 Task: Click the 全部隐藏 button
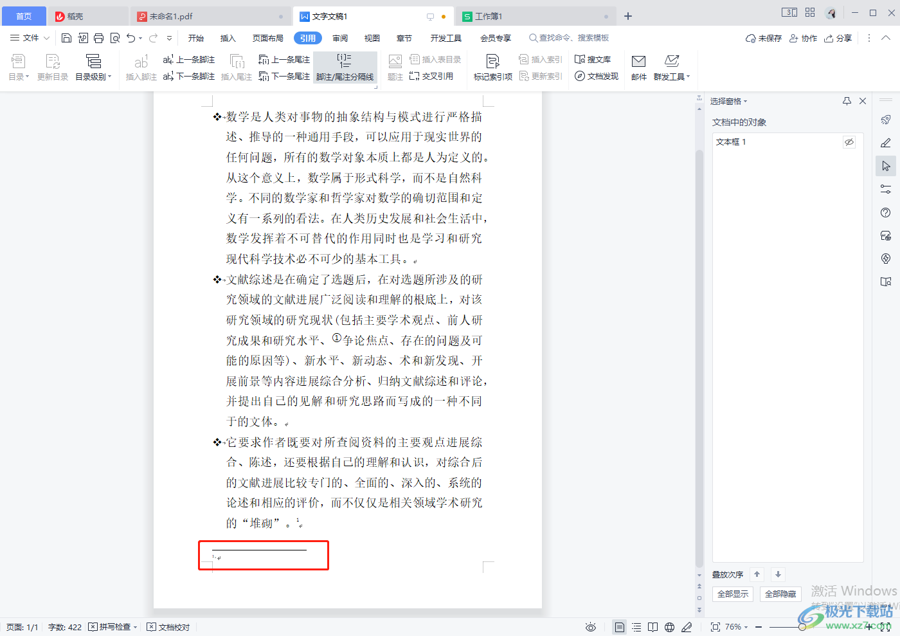coord(780,594)
